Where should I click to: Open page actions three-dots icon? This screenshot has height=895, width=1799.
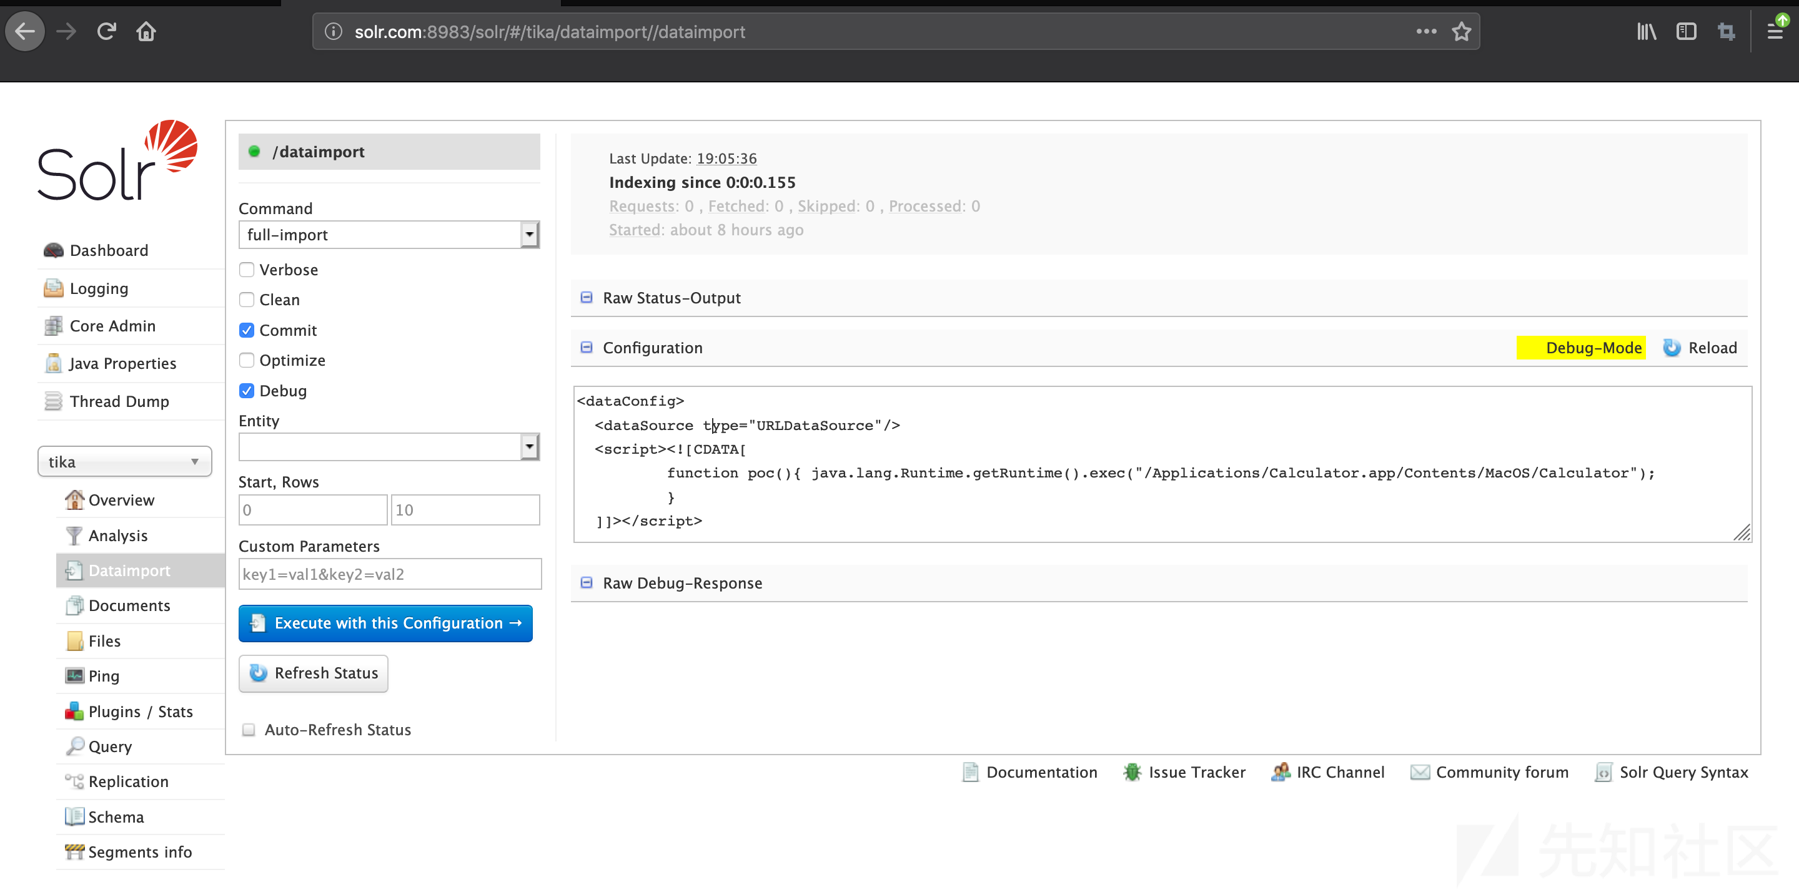pyautogui.click(x=1426, y=31)
